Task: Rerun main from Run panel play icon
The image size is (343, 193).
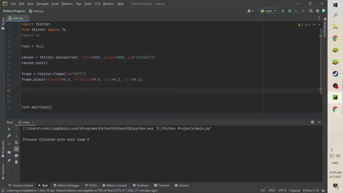Action: 9,129
